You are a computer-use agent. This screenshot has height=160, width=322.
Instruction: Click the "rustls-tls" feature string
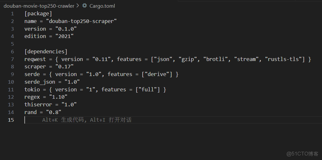coord(283,59)
